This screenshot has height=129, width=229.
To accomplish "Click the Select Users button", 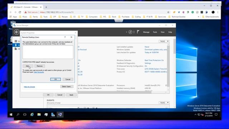I will pos(67,87).
